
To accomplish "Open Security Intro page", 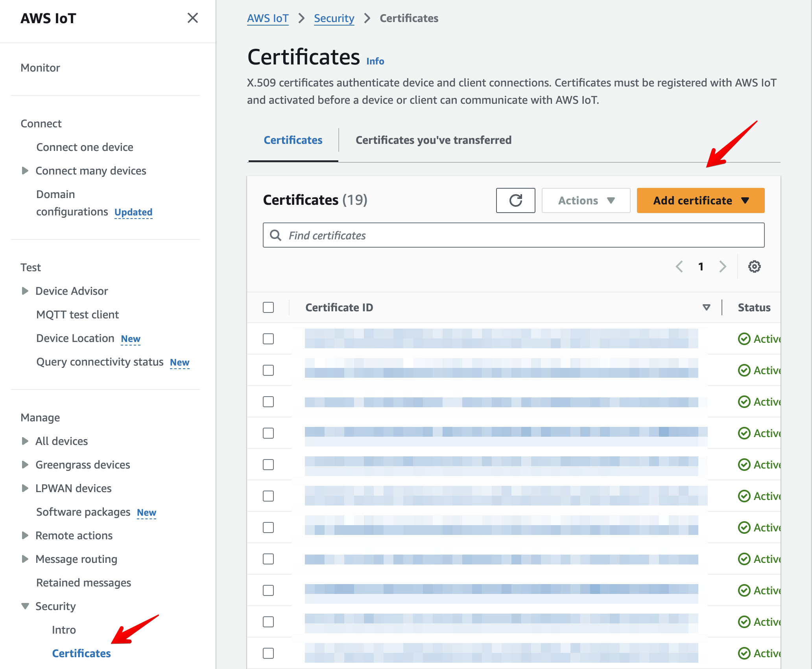I will click(x=64, y=630).
